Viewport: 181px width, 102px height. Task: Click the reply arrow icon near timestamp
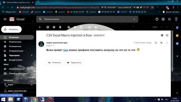coord(161,43)
